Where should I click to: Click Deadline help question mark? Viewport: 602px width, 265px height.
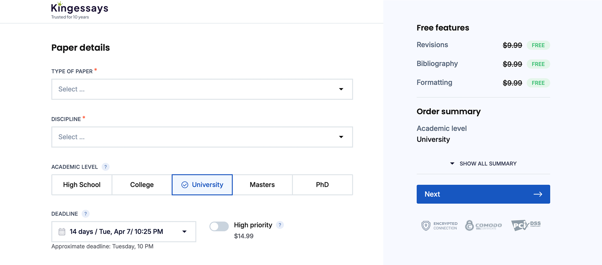tap(85, 214)
